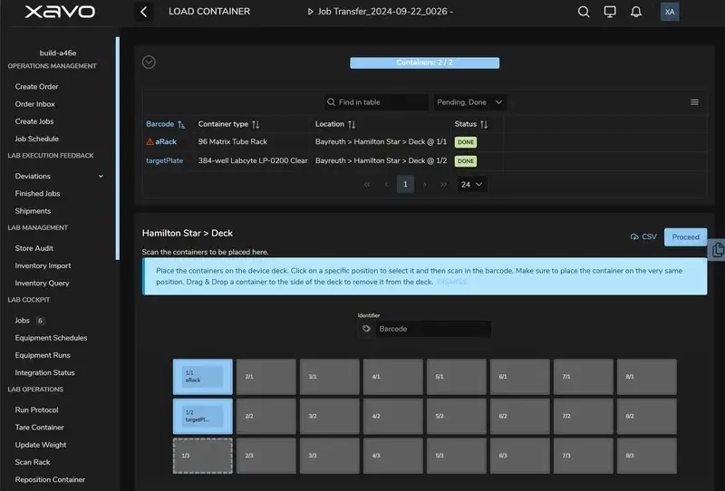Image resolution: width=725 pixels, height=491 pixels.
Task: Open notifications bell icon
Action: (636, 12)
